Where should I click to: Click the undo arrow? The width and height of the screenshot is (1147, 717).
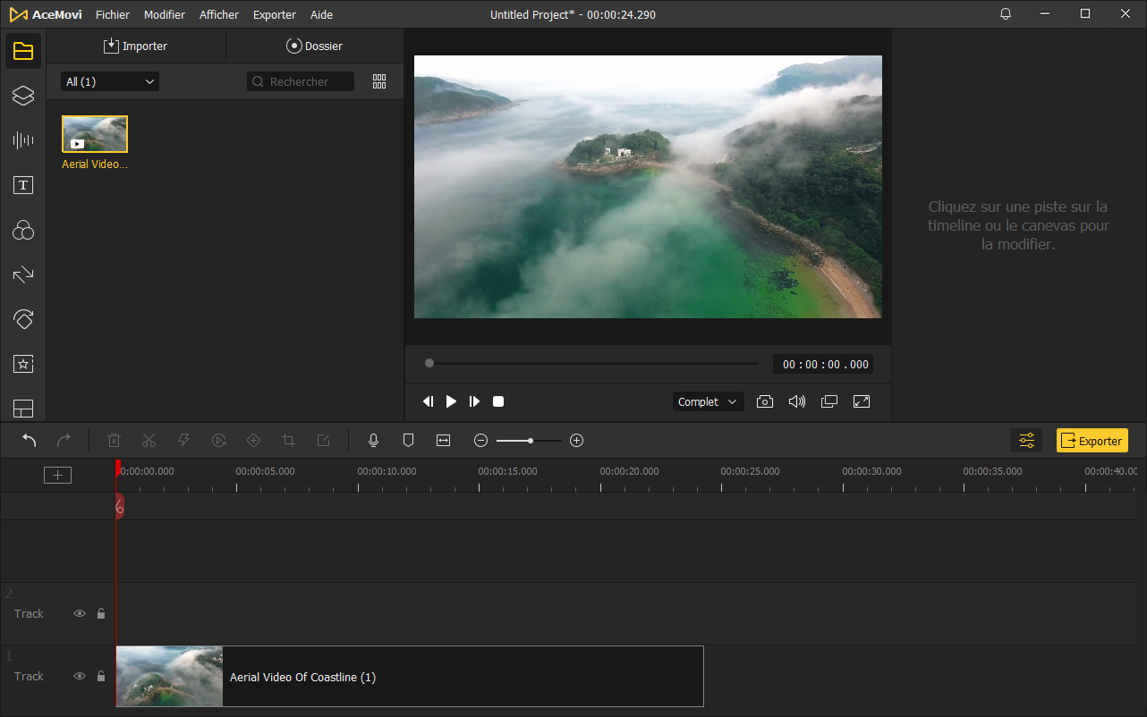coord(30,441)
